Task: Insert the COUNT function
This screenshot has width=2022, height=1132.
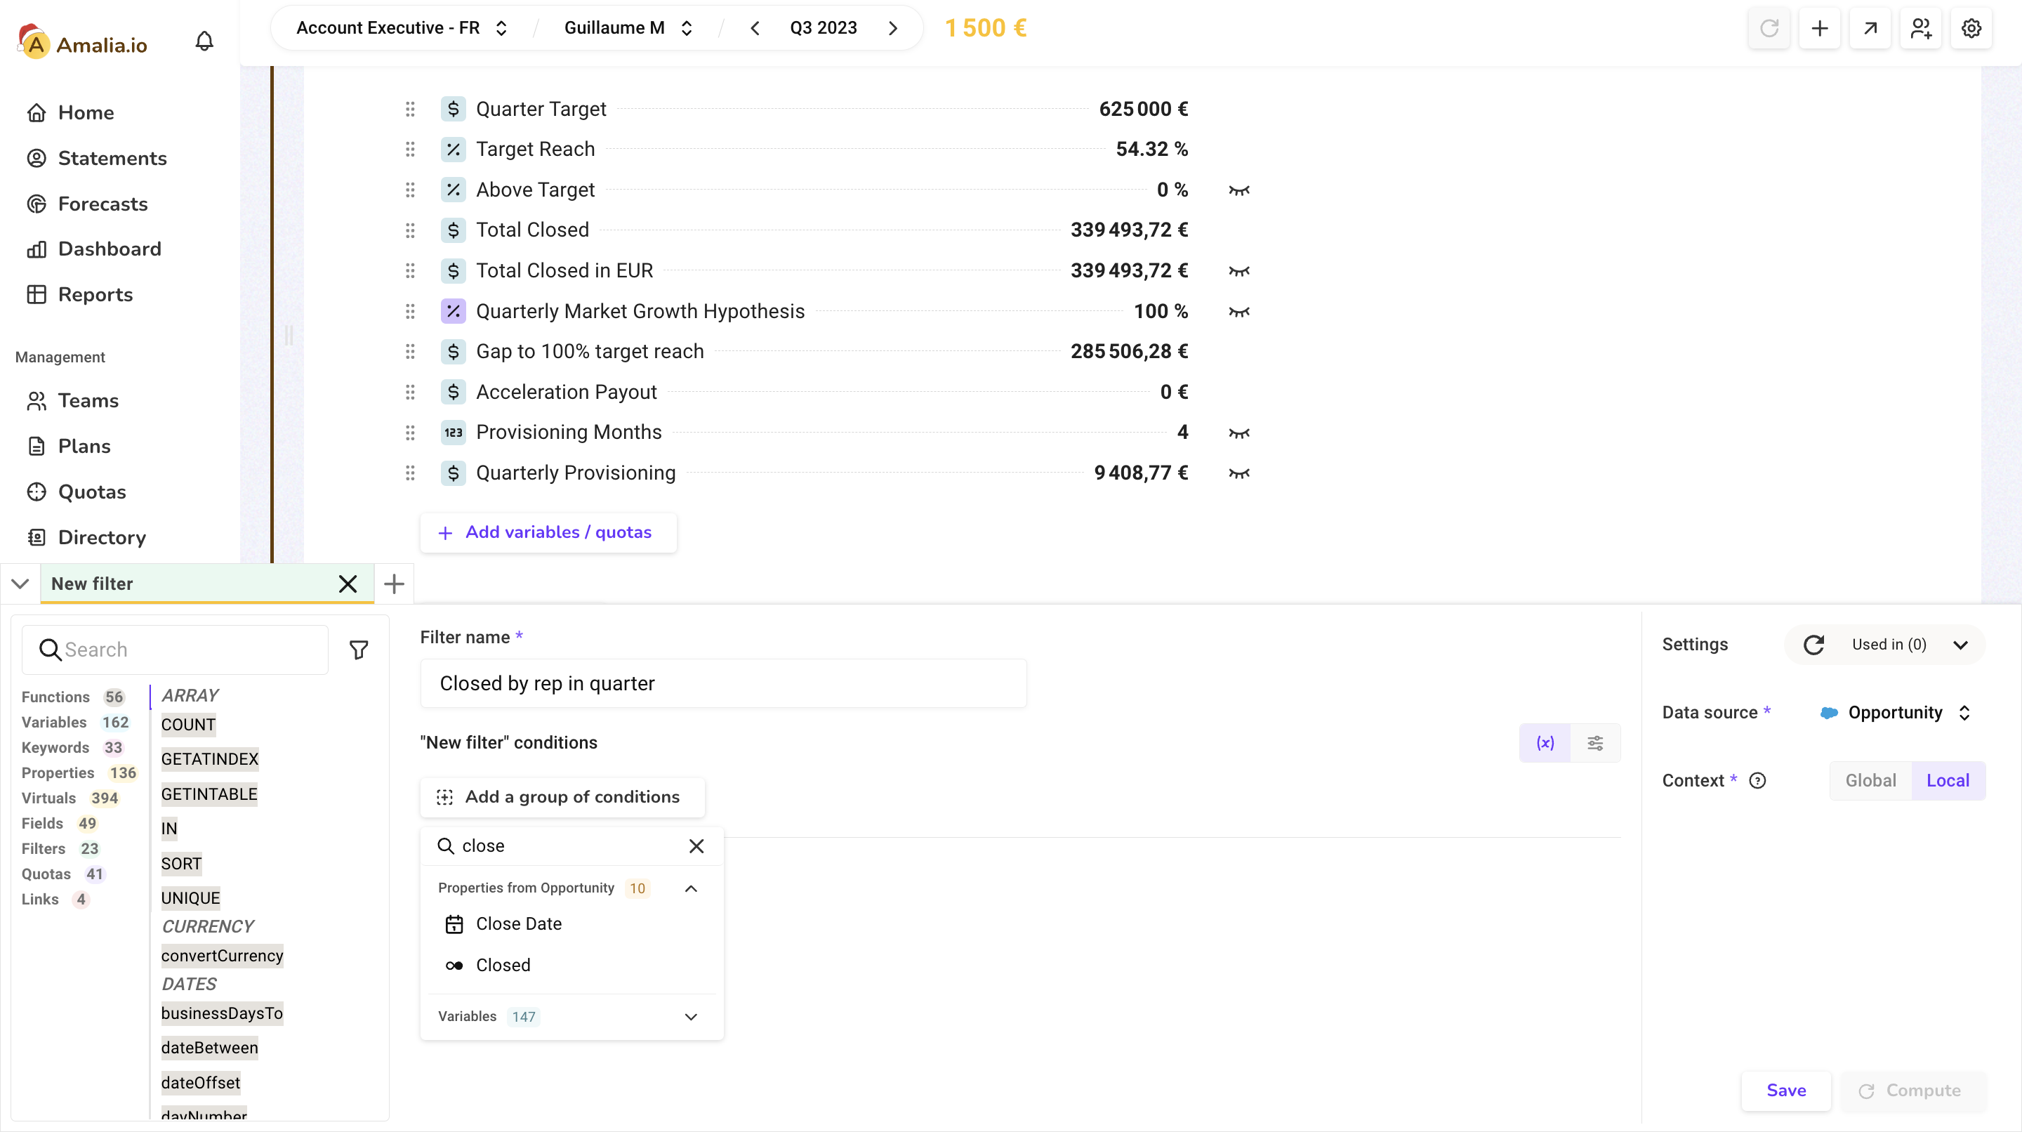Action: tap(187, 725)
